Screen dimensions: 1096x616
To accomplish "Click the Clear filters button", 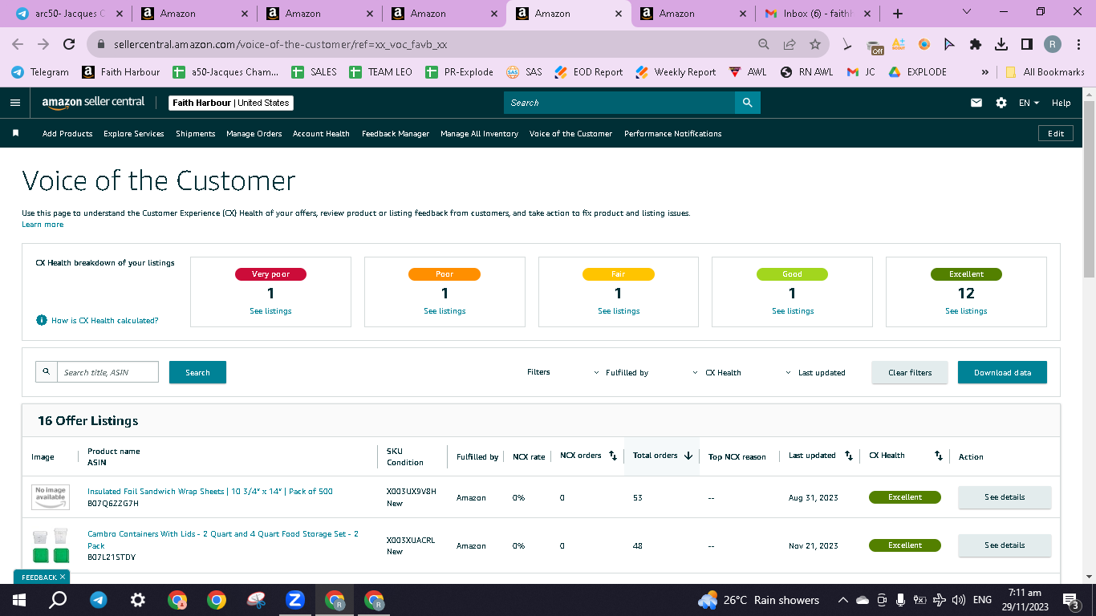I will coord(910,372).
